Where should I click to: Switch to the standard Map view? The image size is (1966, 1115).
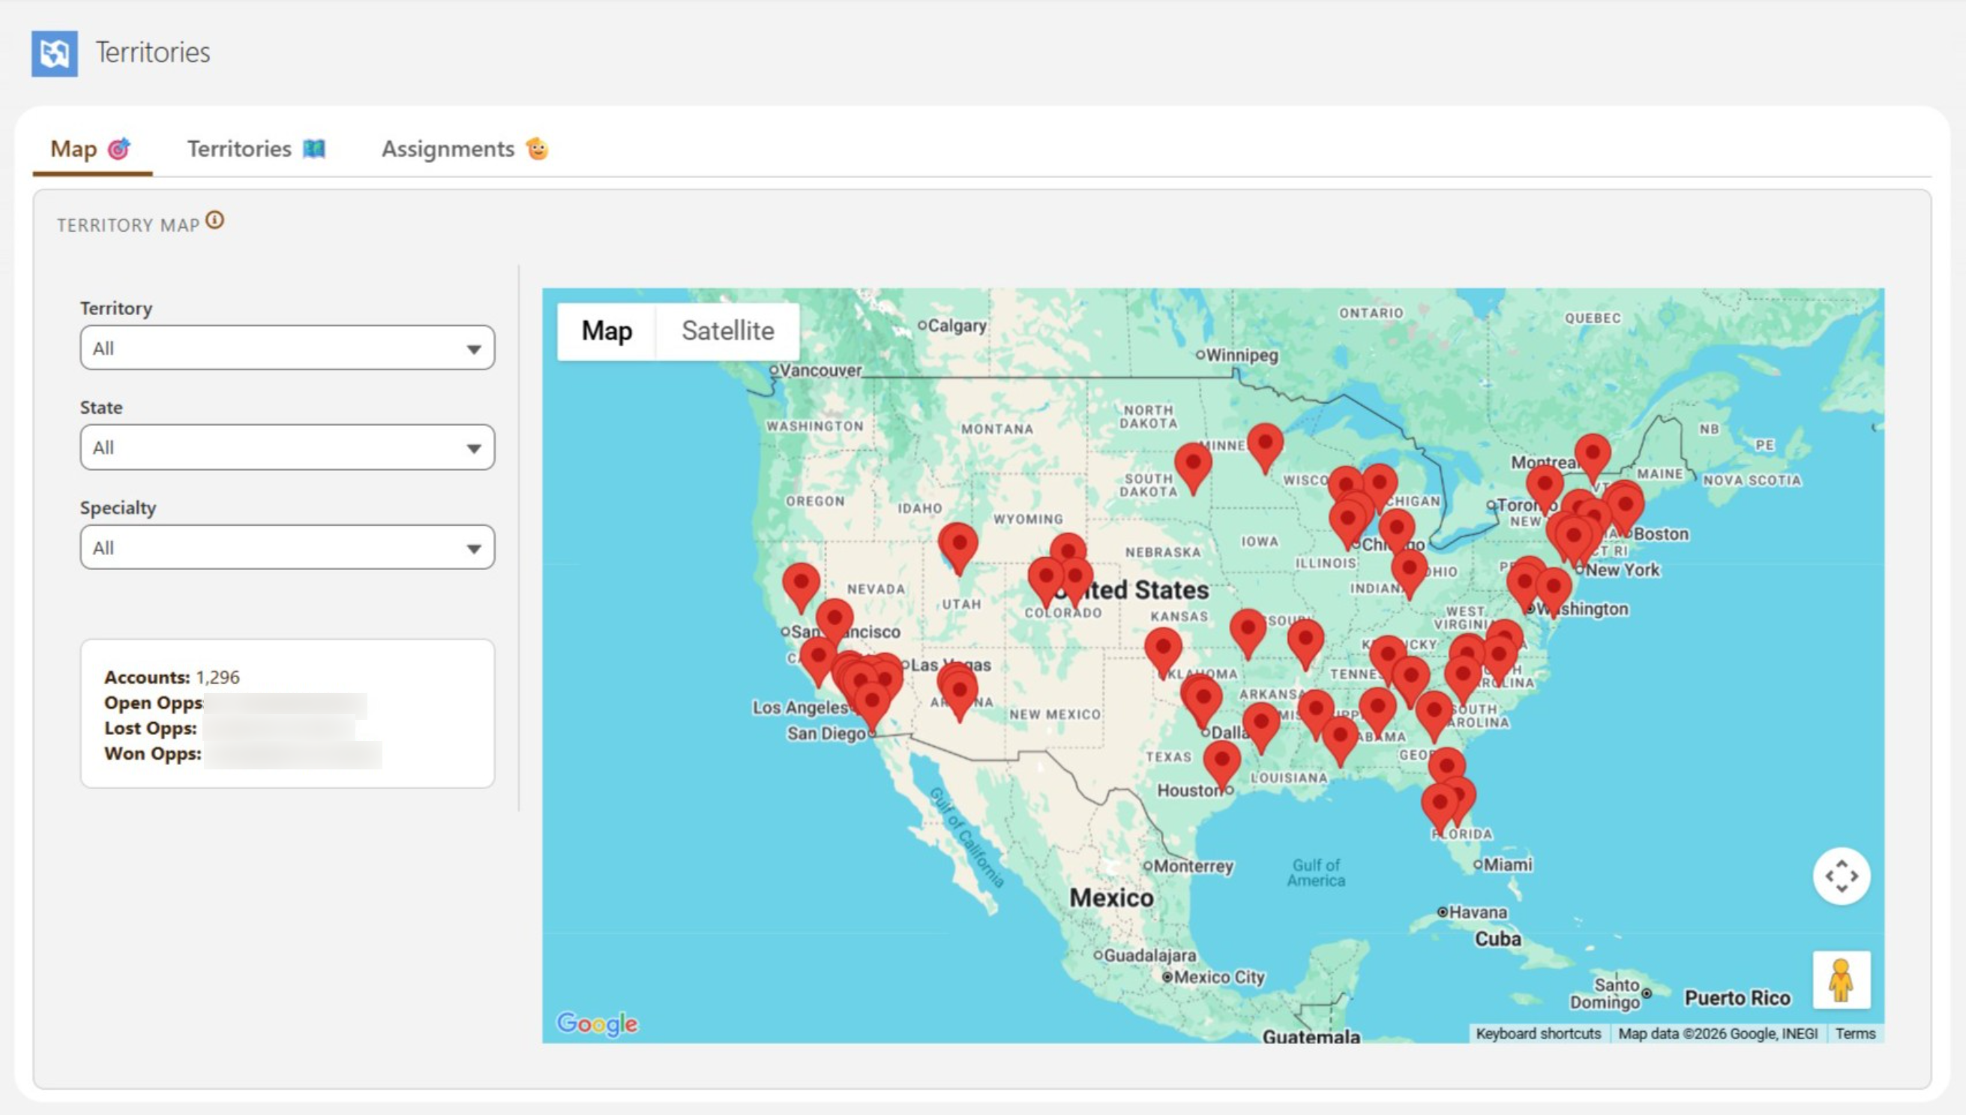coord(607,331)
